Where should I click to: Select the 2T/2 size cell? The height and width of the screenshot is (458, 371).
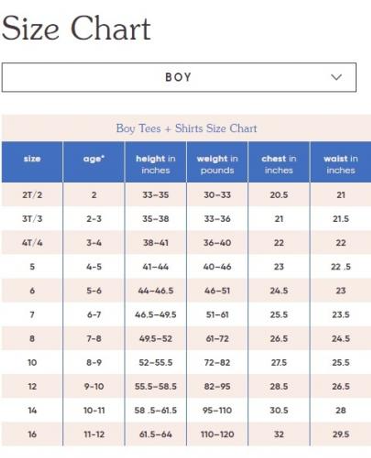coord(32,195)
